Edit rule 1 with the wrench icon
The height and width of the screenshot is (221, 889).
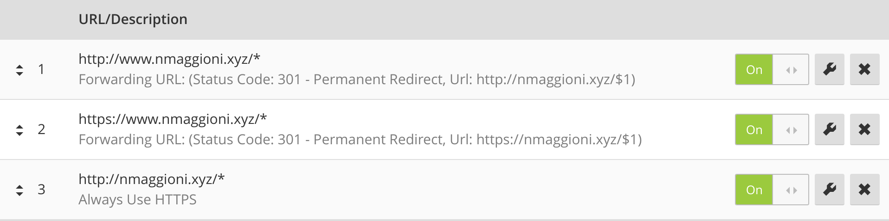[829, 69]
